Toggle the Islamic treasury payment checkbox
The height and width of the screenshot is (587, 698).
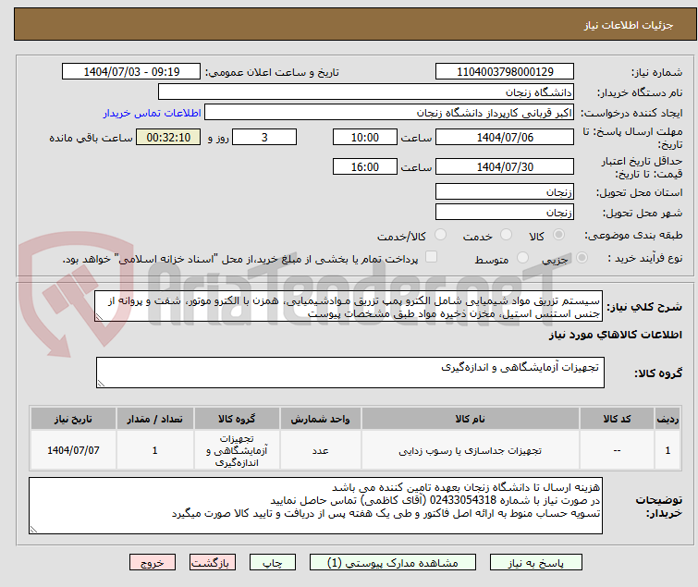(x=431, y=257)
